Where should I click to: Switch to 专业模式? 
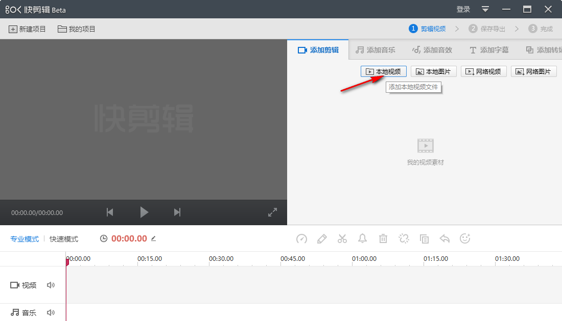click(25, 239)
